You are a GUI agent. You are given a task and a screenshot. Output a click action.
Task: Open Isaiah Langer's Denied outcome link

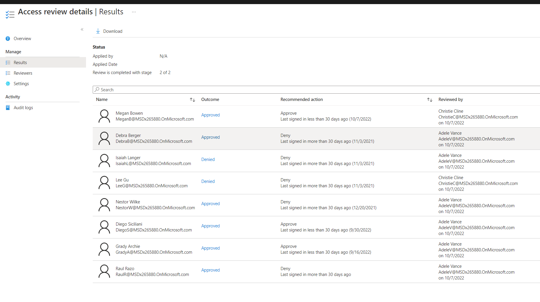click(x=208, y=159)
